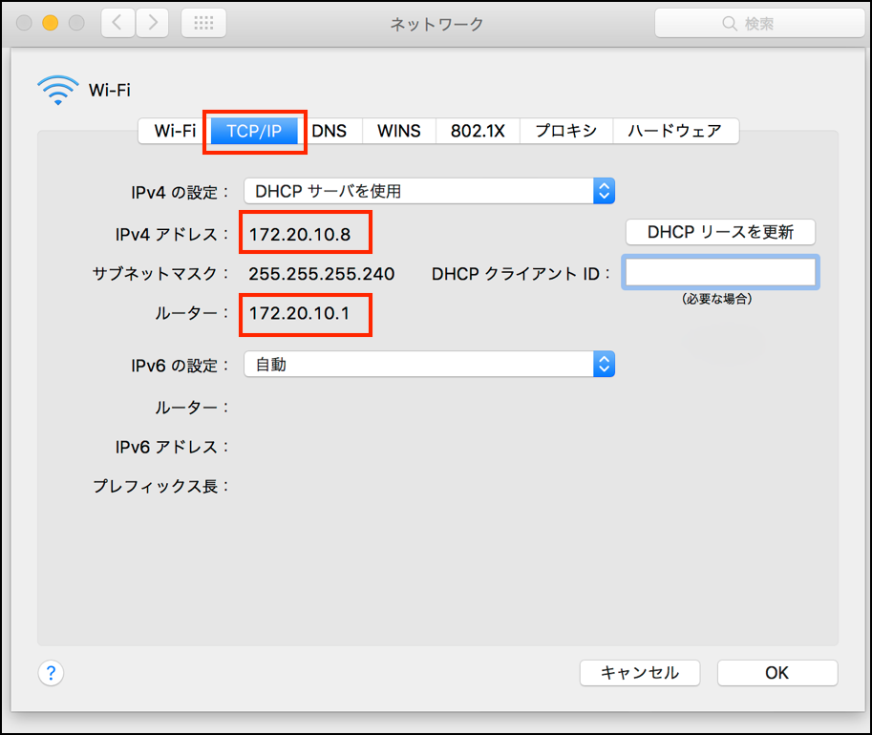
Task: Open the IPv6 の設定 dropdown
Action: click(429, 365)
